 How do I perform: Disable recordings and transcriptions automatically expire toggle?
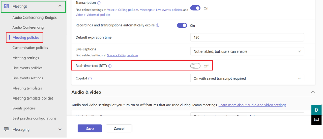pyautogui.click(x=182, y=25)
